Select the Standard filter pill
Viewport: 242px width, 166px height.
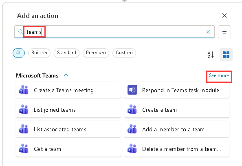(x=66, y=53)
